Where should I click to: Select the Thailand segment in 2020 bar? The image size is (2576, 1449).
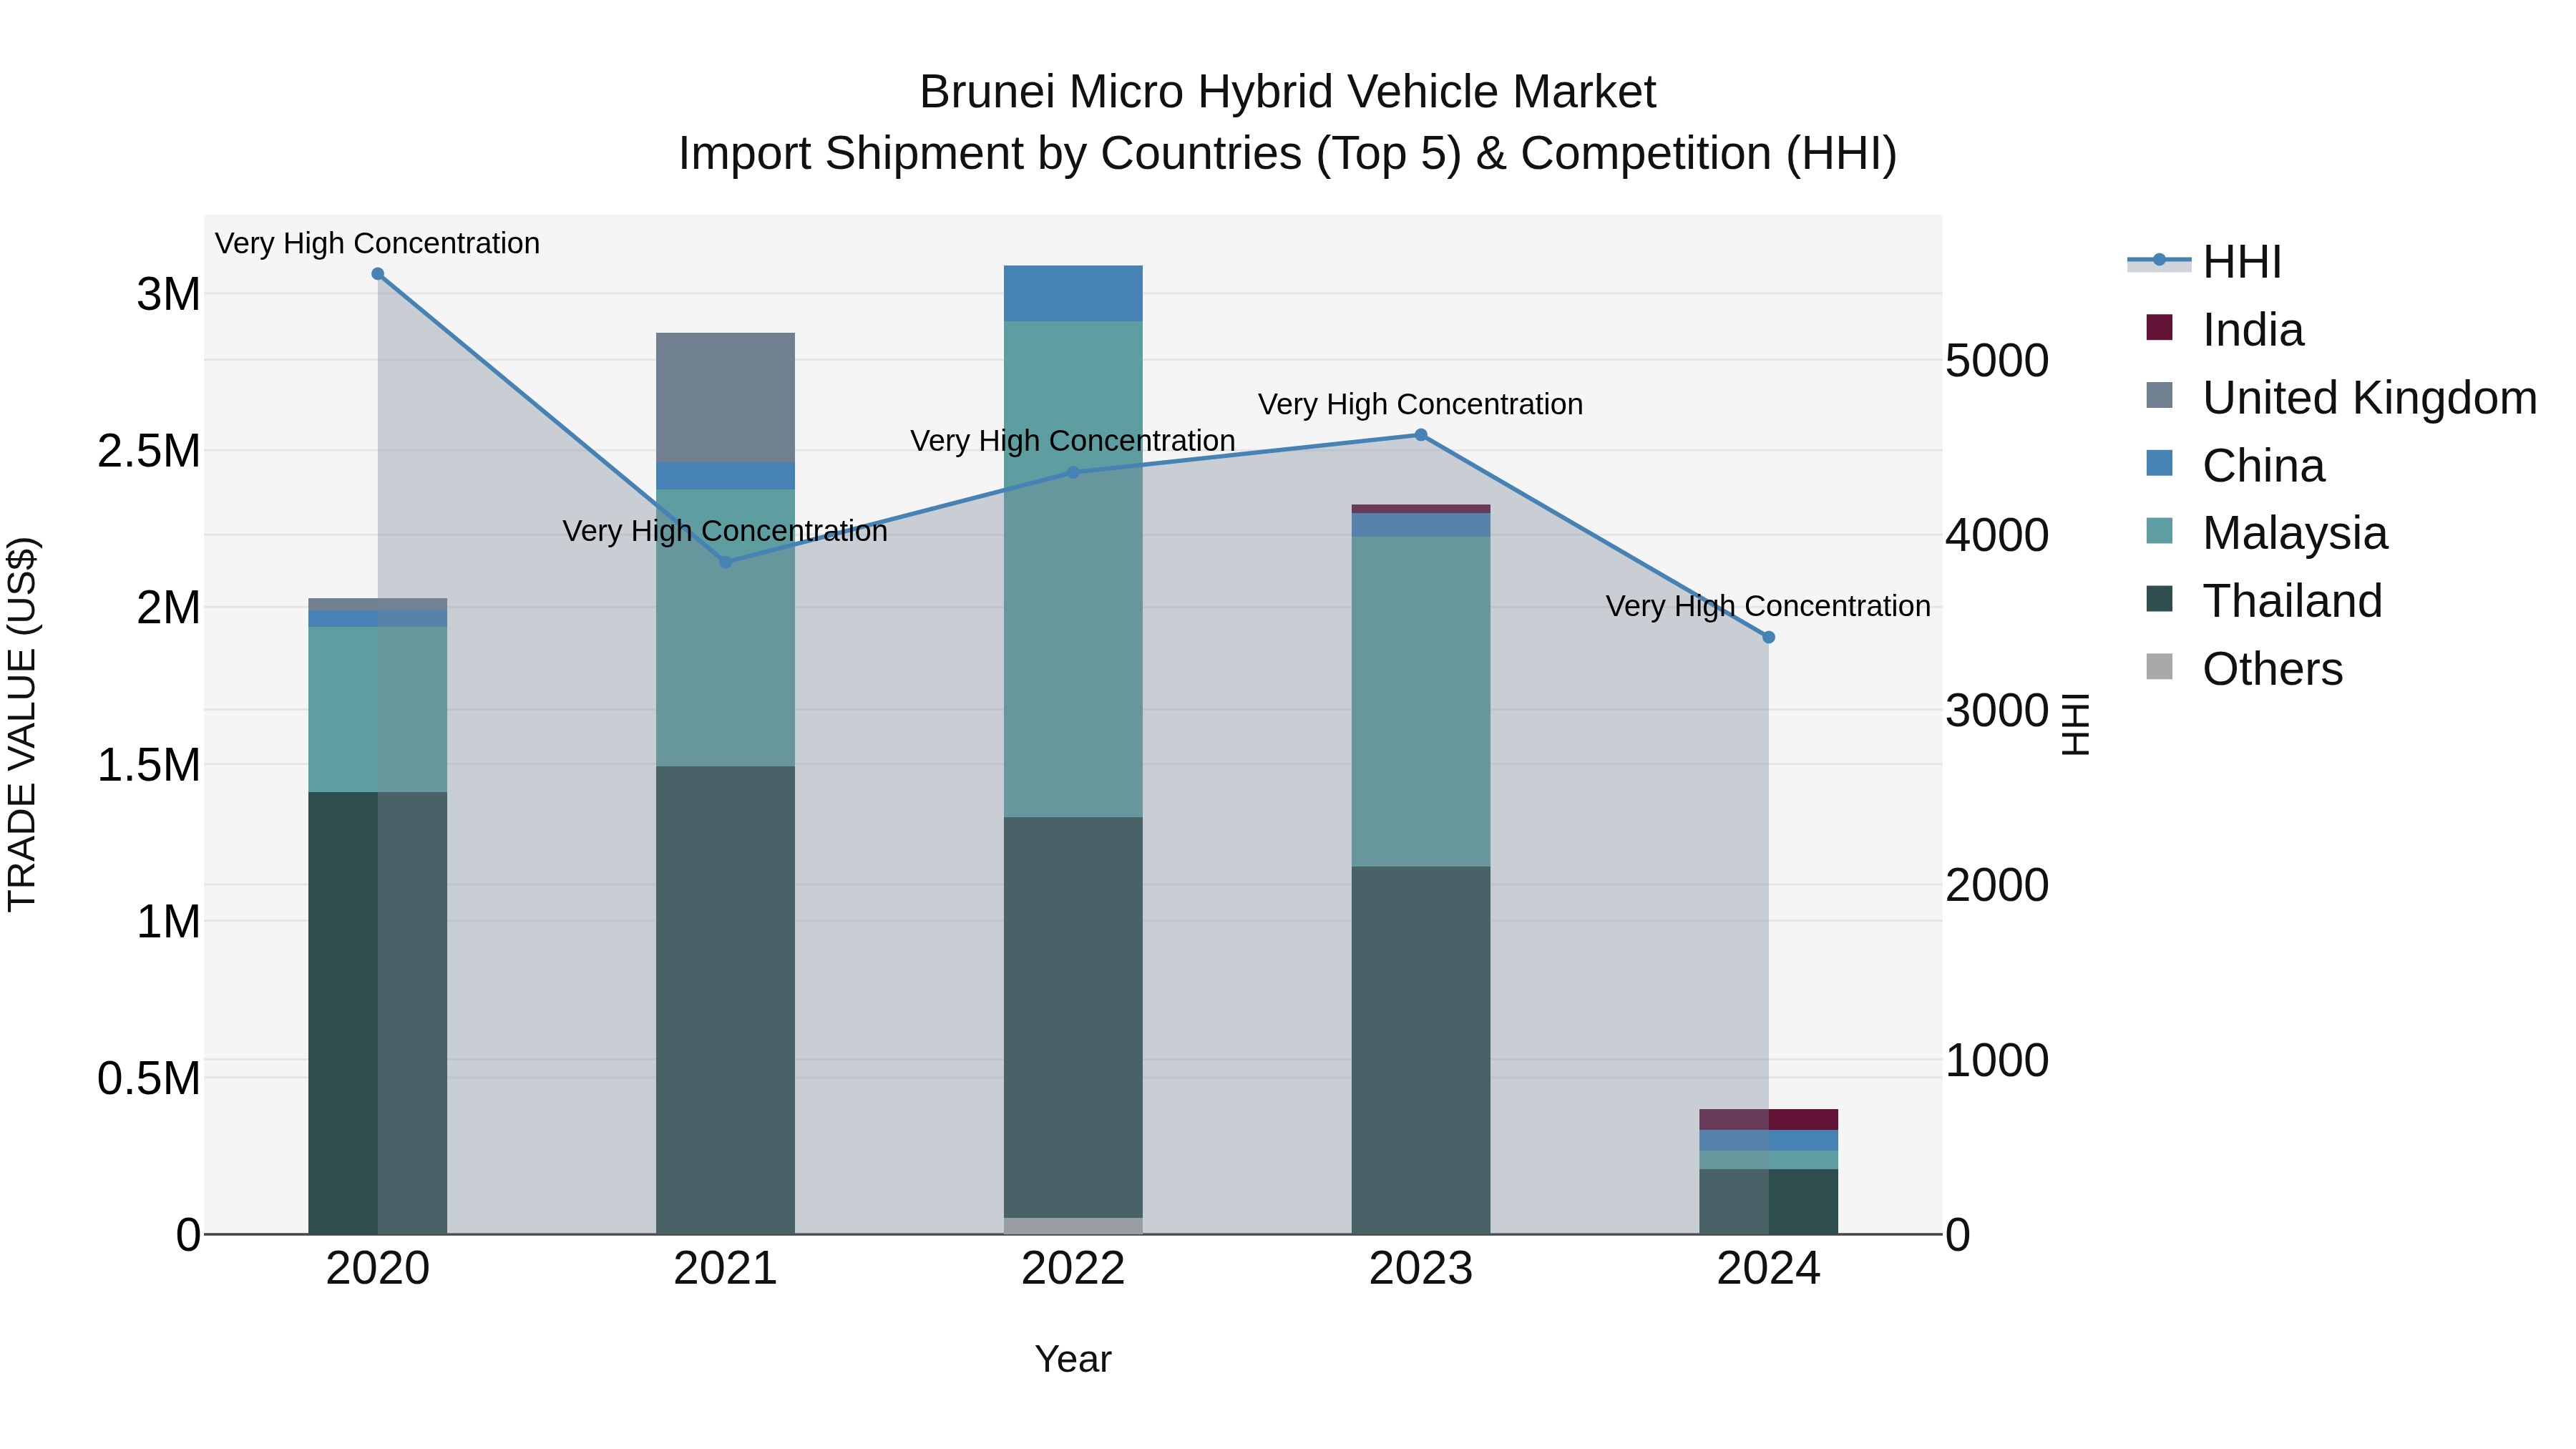click(378, 1013)
